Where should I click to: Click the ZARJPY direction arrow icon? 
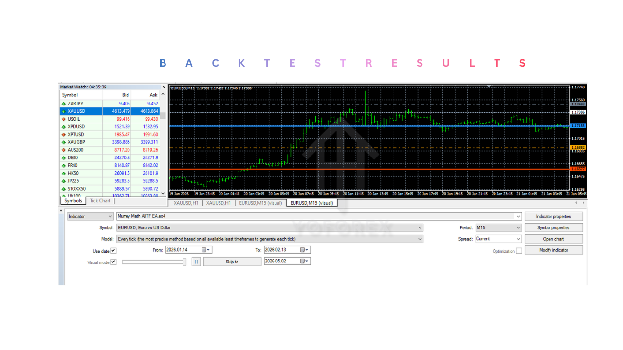point(63,104)
